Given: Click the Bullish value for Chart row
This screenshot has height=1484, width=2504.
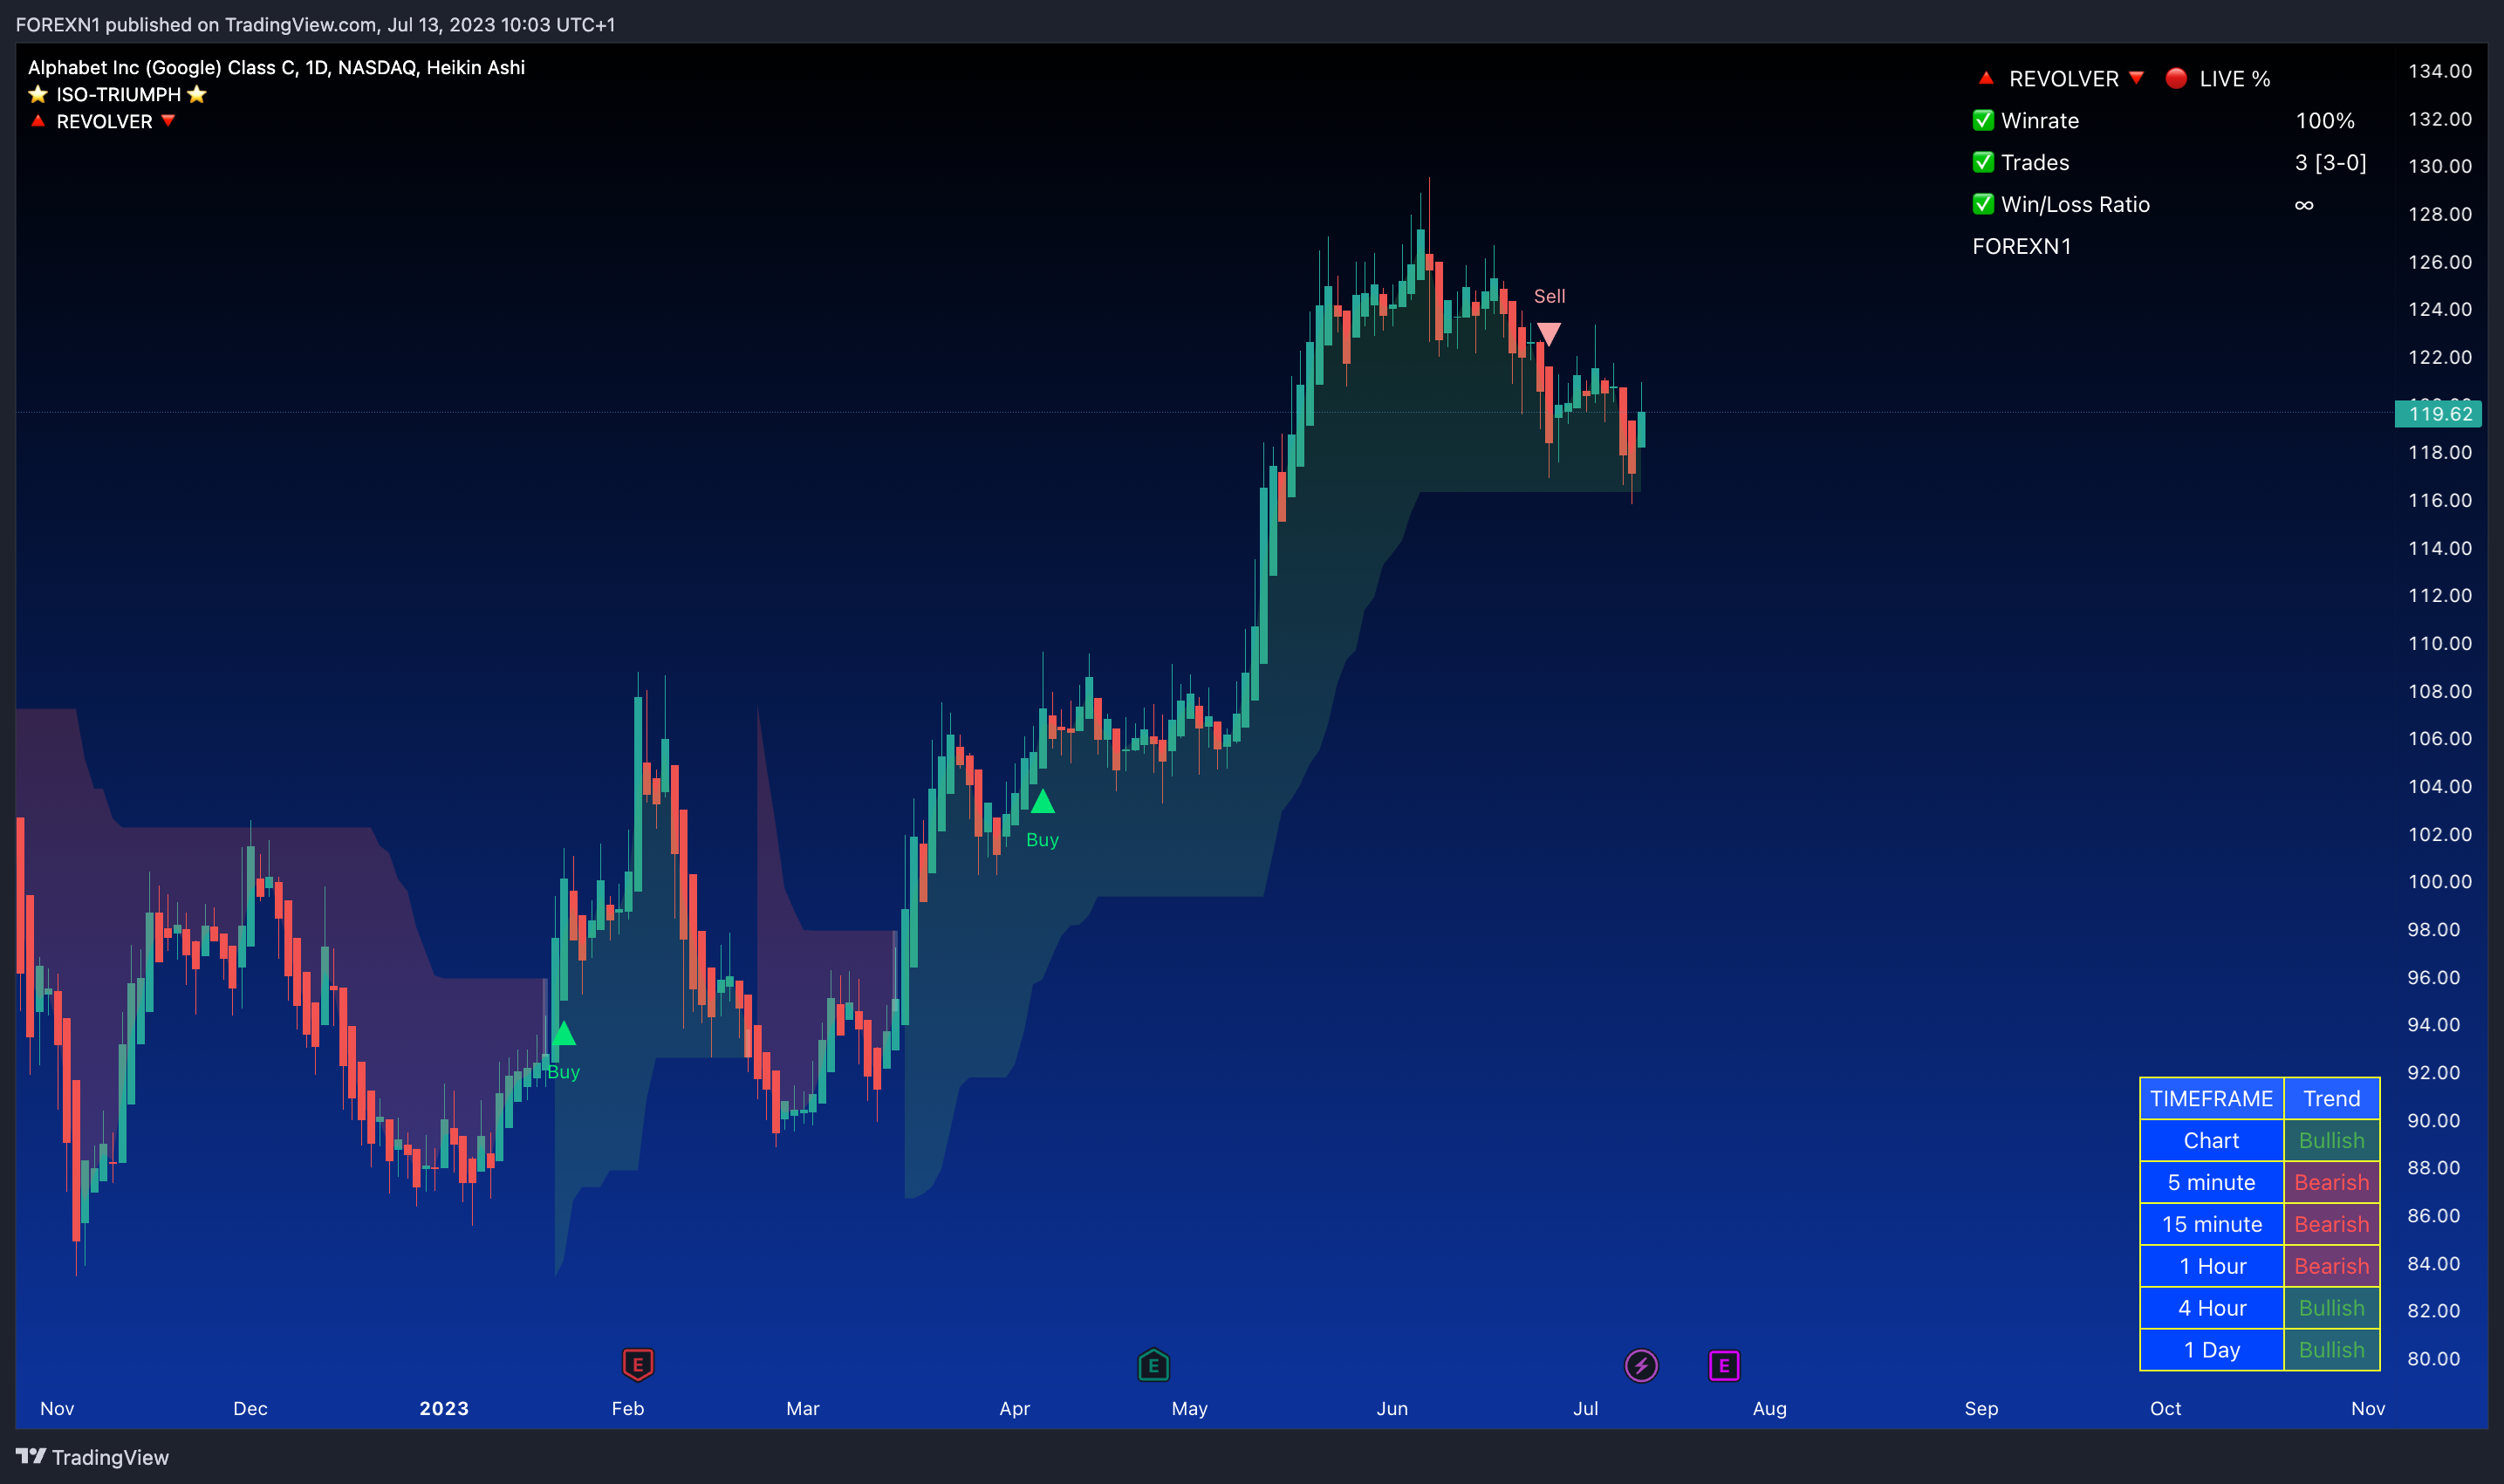Looking at the screenshot, I should click(2331, 1140).
